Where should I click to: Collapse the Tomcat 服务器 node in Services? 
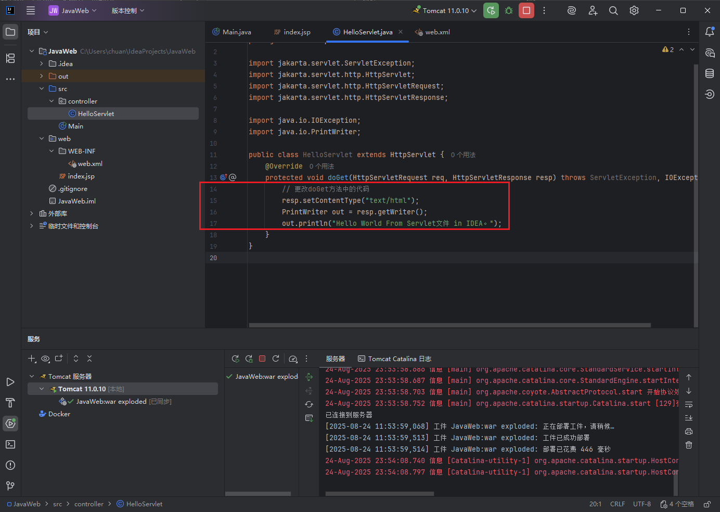pyautogui.click(x=32, y=376)
